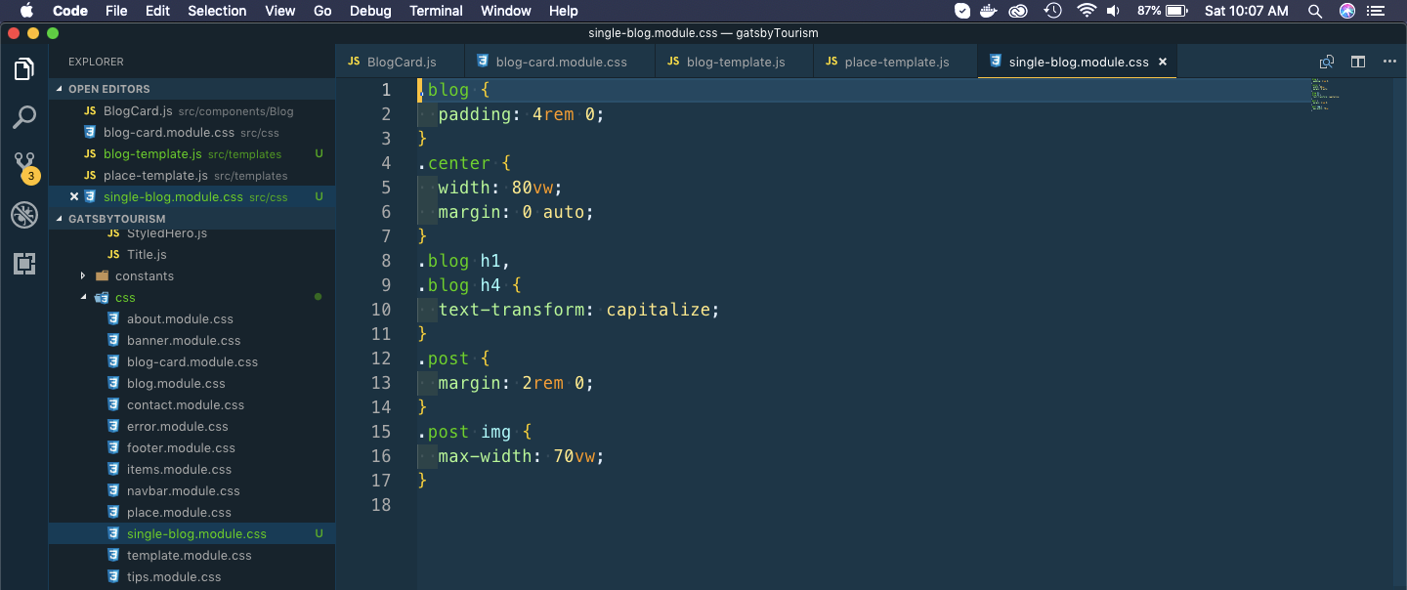This screenshot has height=590, width=1407.
Task: Open Source Control view with 3 badge
Action: [x=24, y=166]
